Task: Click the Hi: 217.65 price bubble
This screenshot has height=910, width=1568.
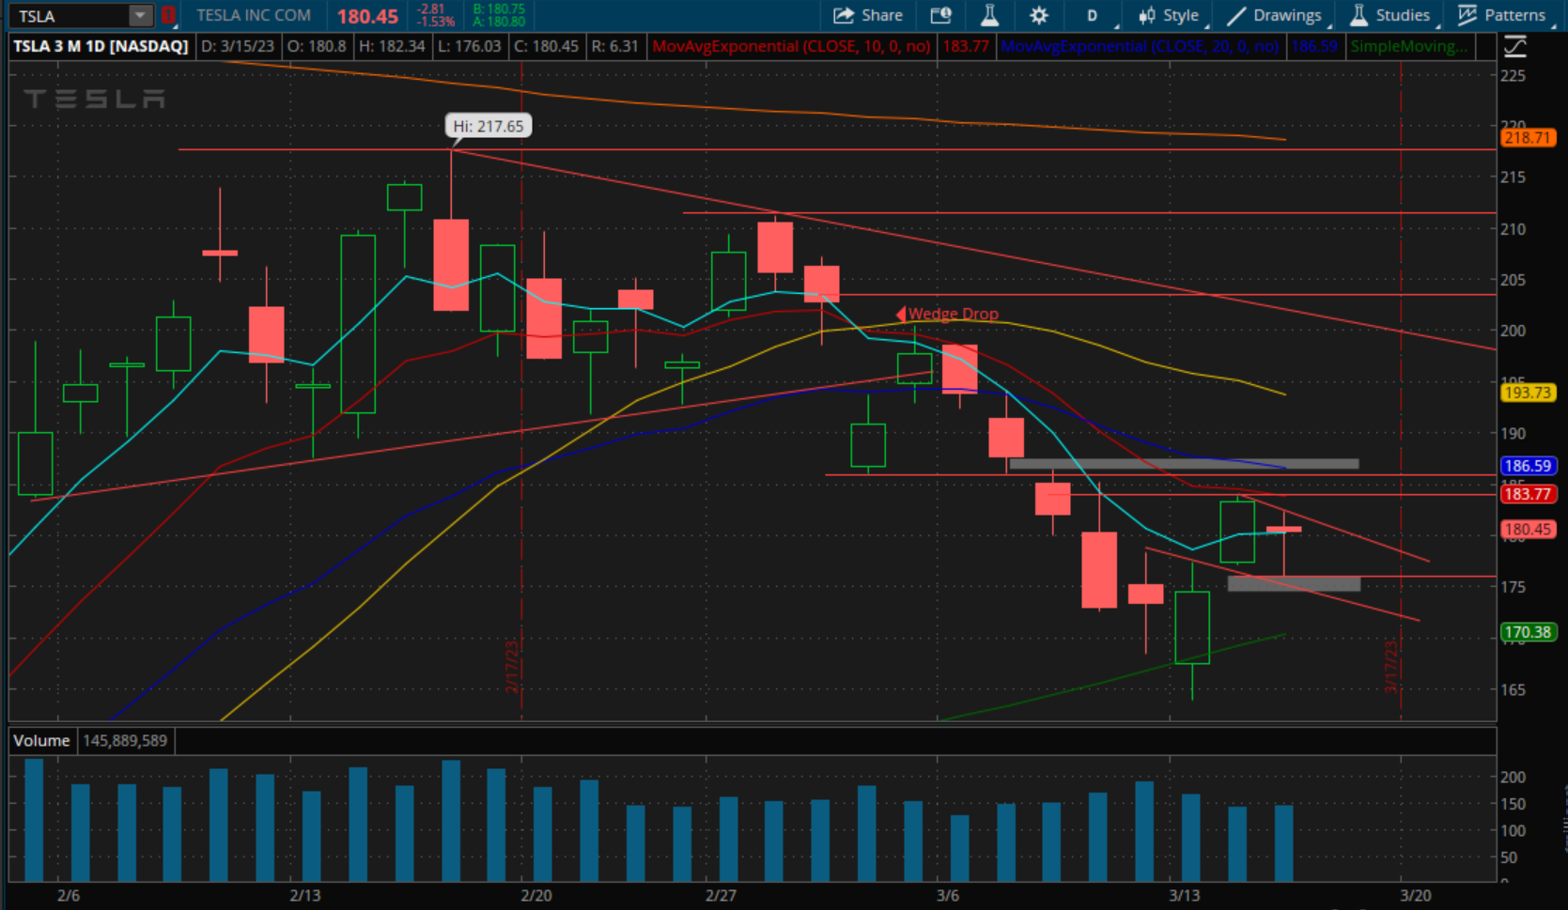Action: coord(488,126)
